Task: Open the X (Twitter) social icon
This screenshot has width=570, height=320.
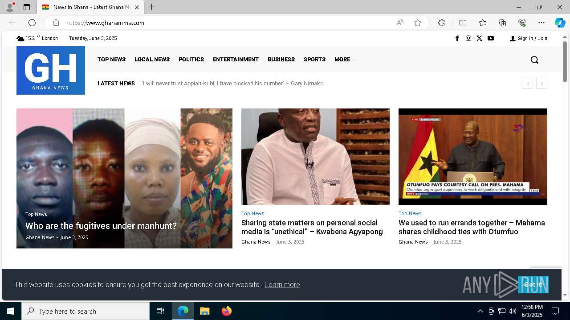Action: (x=479, y=38)
